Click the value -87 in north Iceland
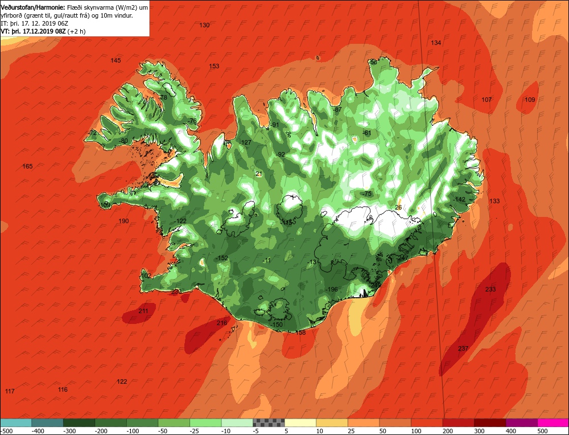This screenshot has height=435, width=569. 337,109
